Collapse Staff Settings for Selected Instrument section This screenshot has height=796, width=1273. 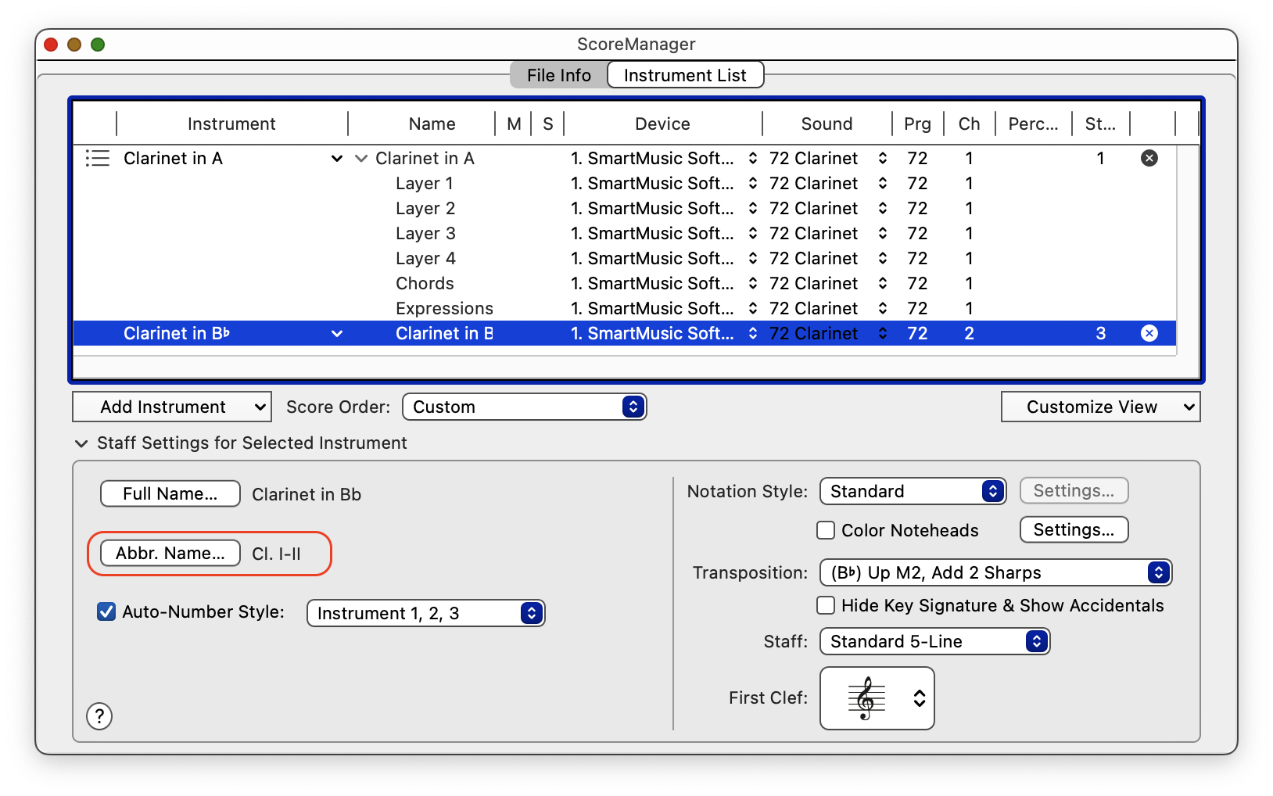pos(81,443)
